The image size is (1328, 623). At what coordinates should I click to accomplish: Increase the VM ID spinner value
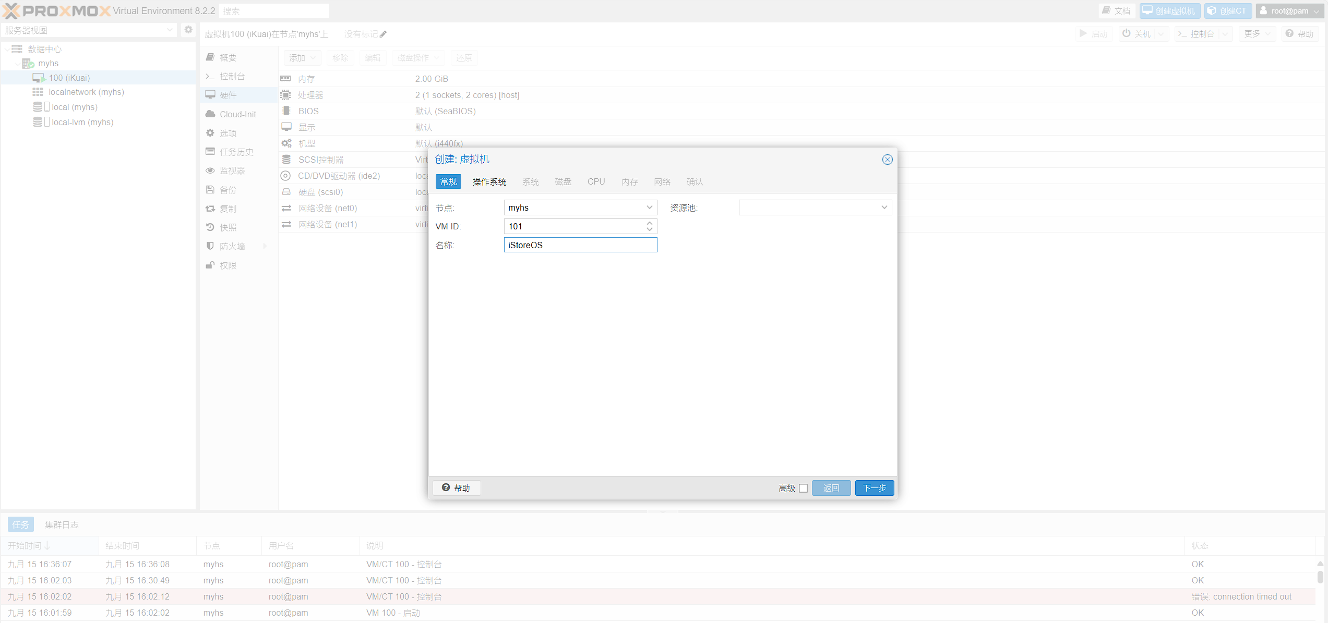pos(649,223)
